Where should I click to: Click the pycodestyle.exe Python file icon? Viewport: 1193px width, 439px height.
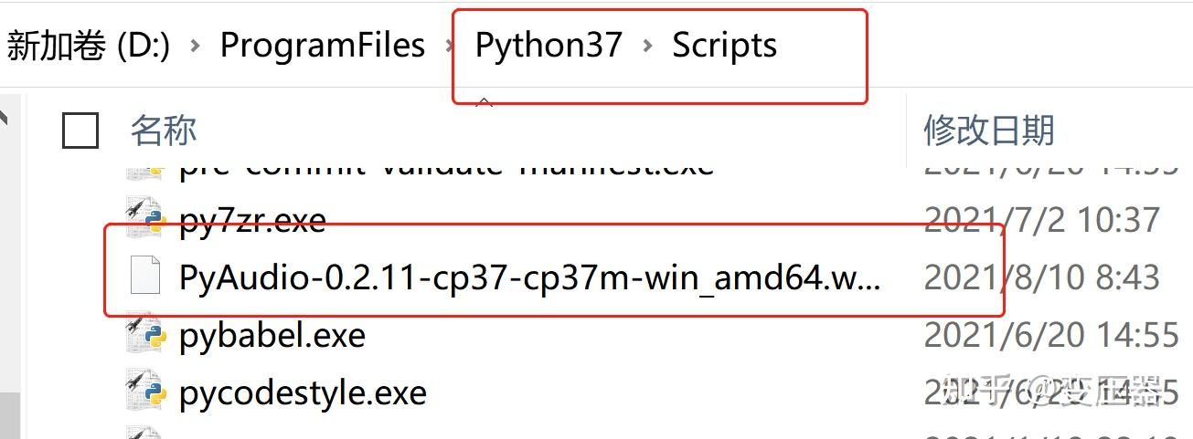146,392
